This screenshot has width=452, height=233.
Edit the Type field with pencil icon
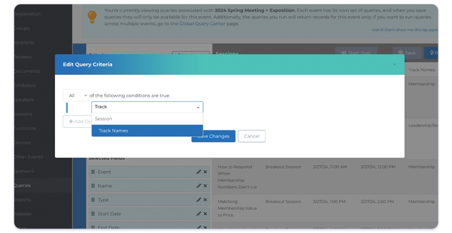(199, 199)
